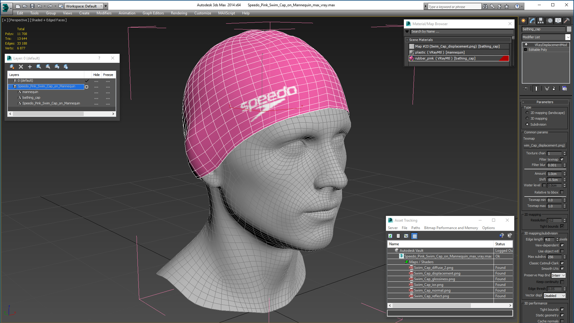Click the Pin Stack icon
574x323 pixels.
(526, 89)
